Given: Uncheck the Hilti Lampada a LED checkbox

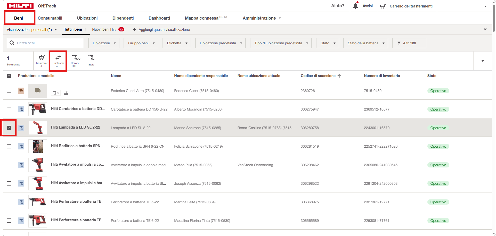Looking at the screenshot, I should 9,128.
